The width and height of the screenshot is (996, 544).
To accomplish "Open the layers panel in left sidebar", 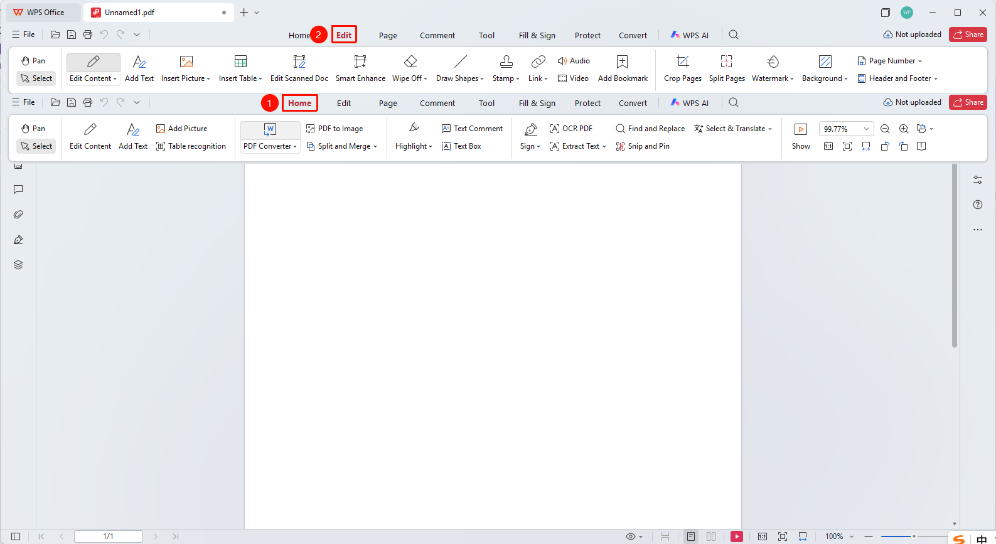I will tap(18, 265).
